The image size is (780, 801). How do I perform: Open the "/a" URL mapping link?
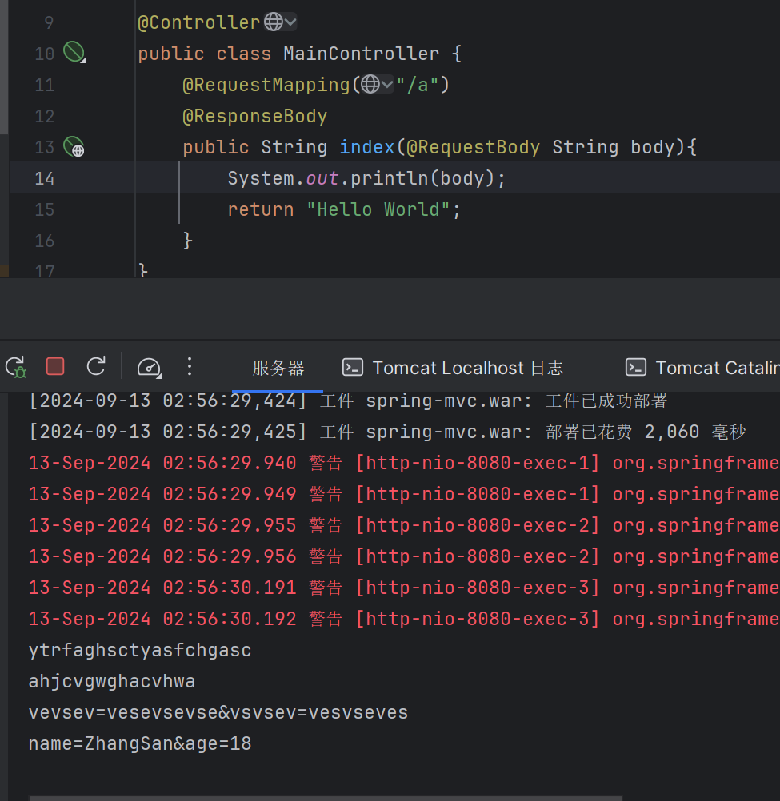418,85
